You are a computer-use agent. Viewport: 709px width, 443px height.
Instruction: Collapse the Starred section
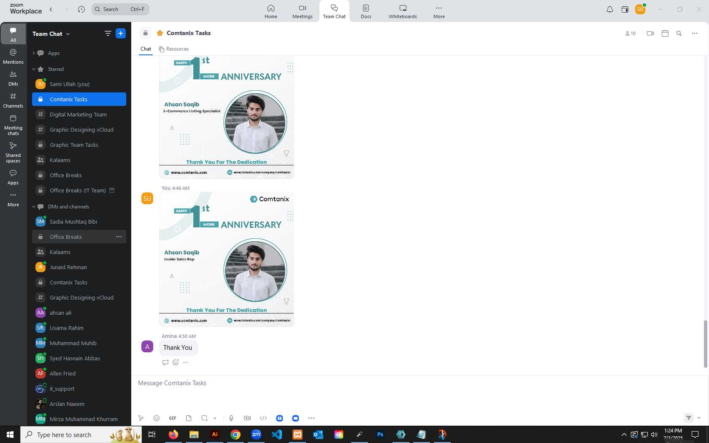33,69
